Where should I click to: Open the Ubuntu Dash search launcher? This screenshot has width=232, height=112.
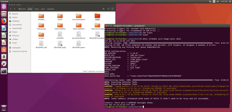[x=4, y=7]
